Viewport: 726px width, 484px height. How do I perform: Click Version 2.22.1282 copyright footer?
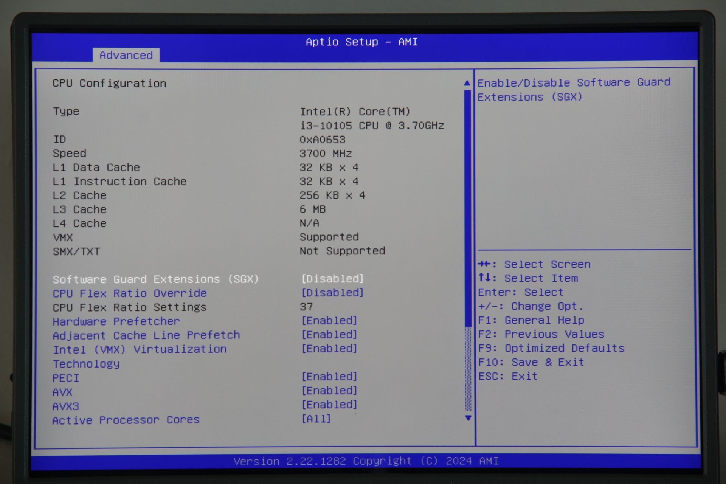point(366,461)
